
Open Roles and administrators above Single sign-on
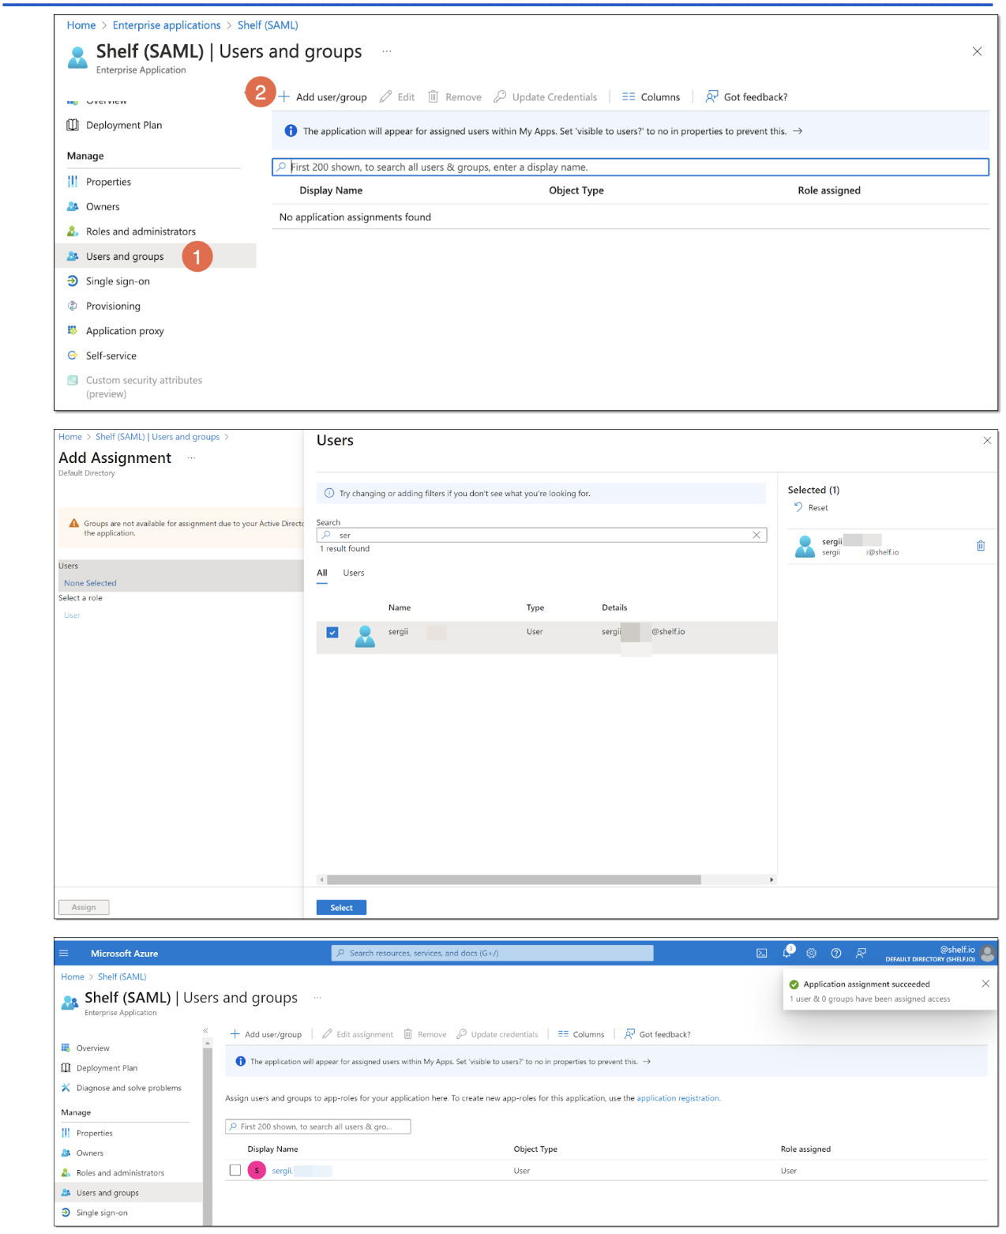point(141,231)
